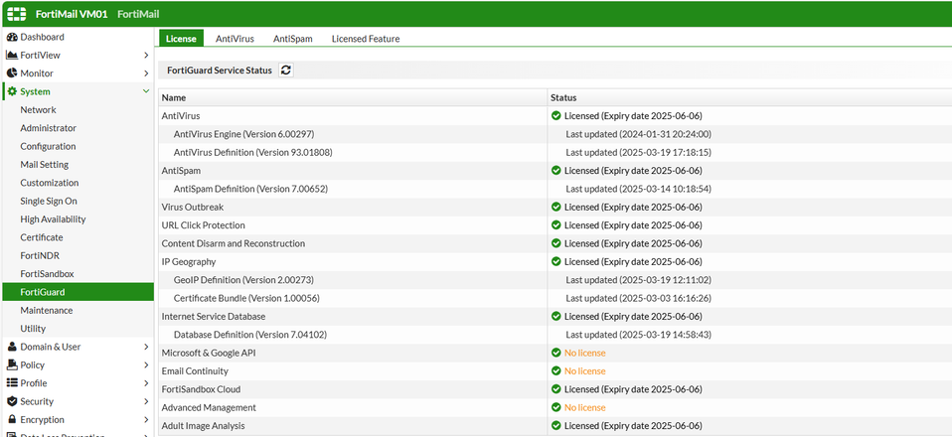Click No license link for Email Continuity
The width and height of the screenshot is (952, 437).
click(x=584, y=371)
